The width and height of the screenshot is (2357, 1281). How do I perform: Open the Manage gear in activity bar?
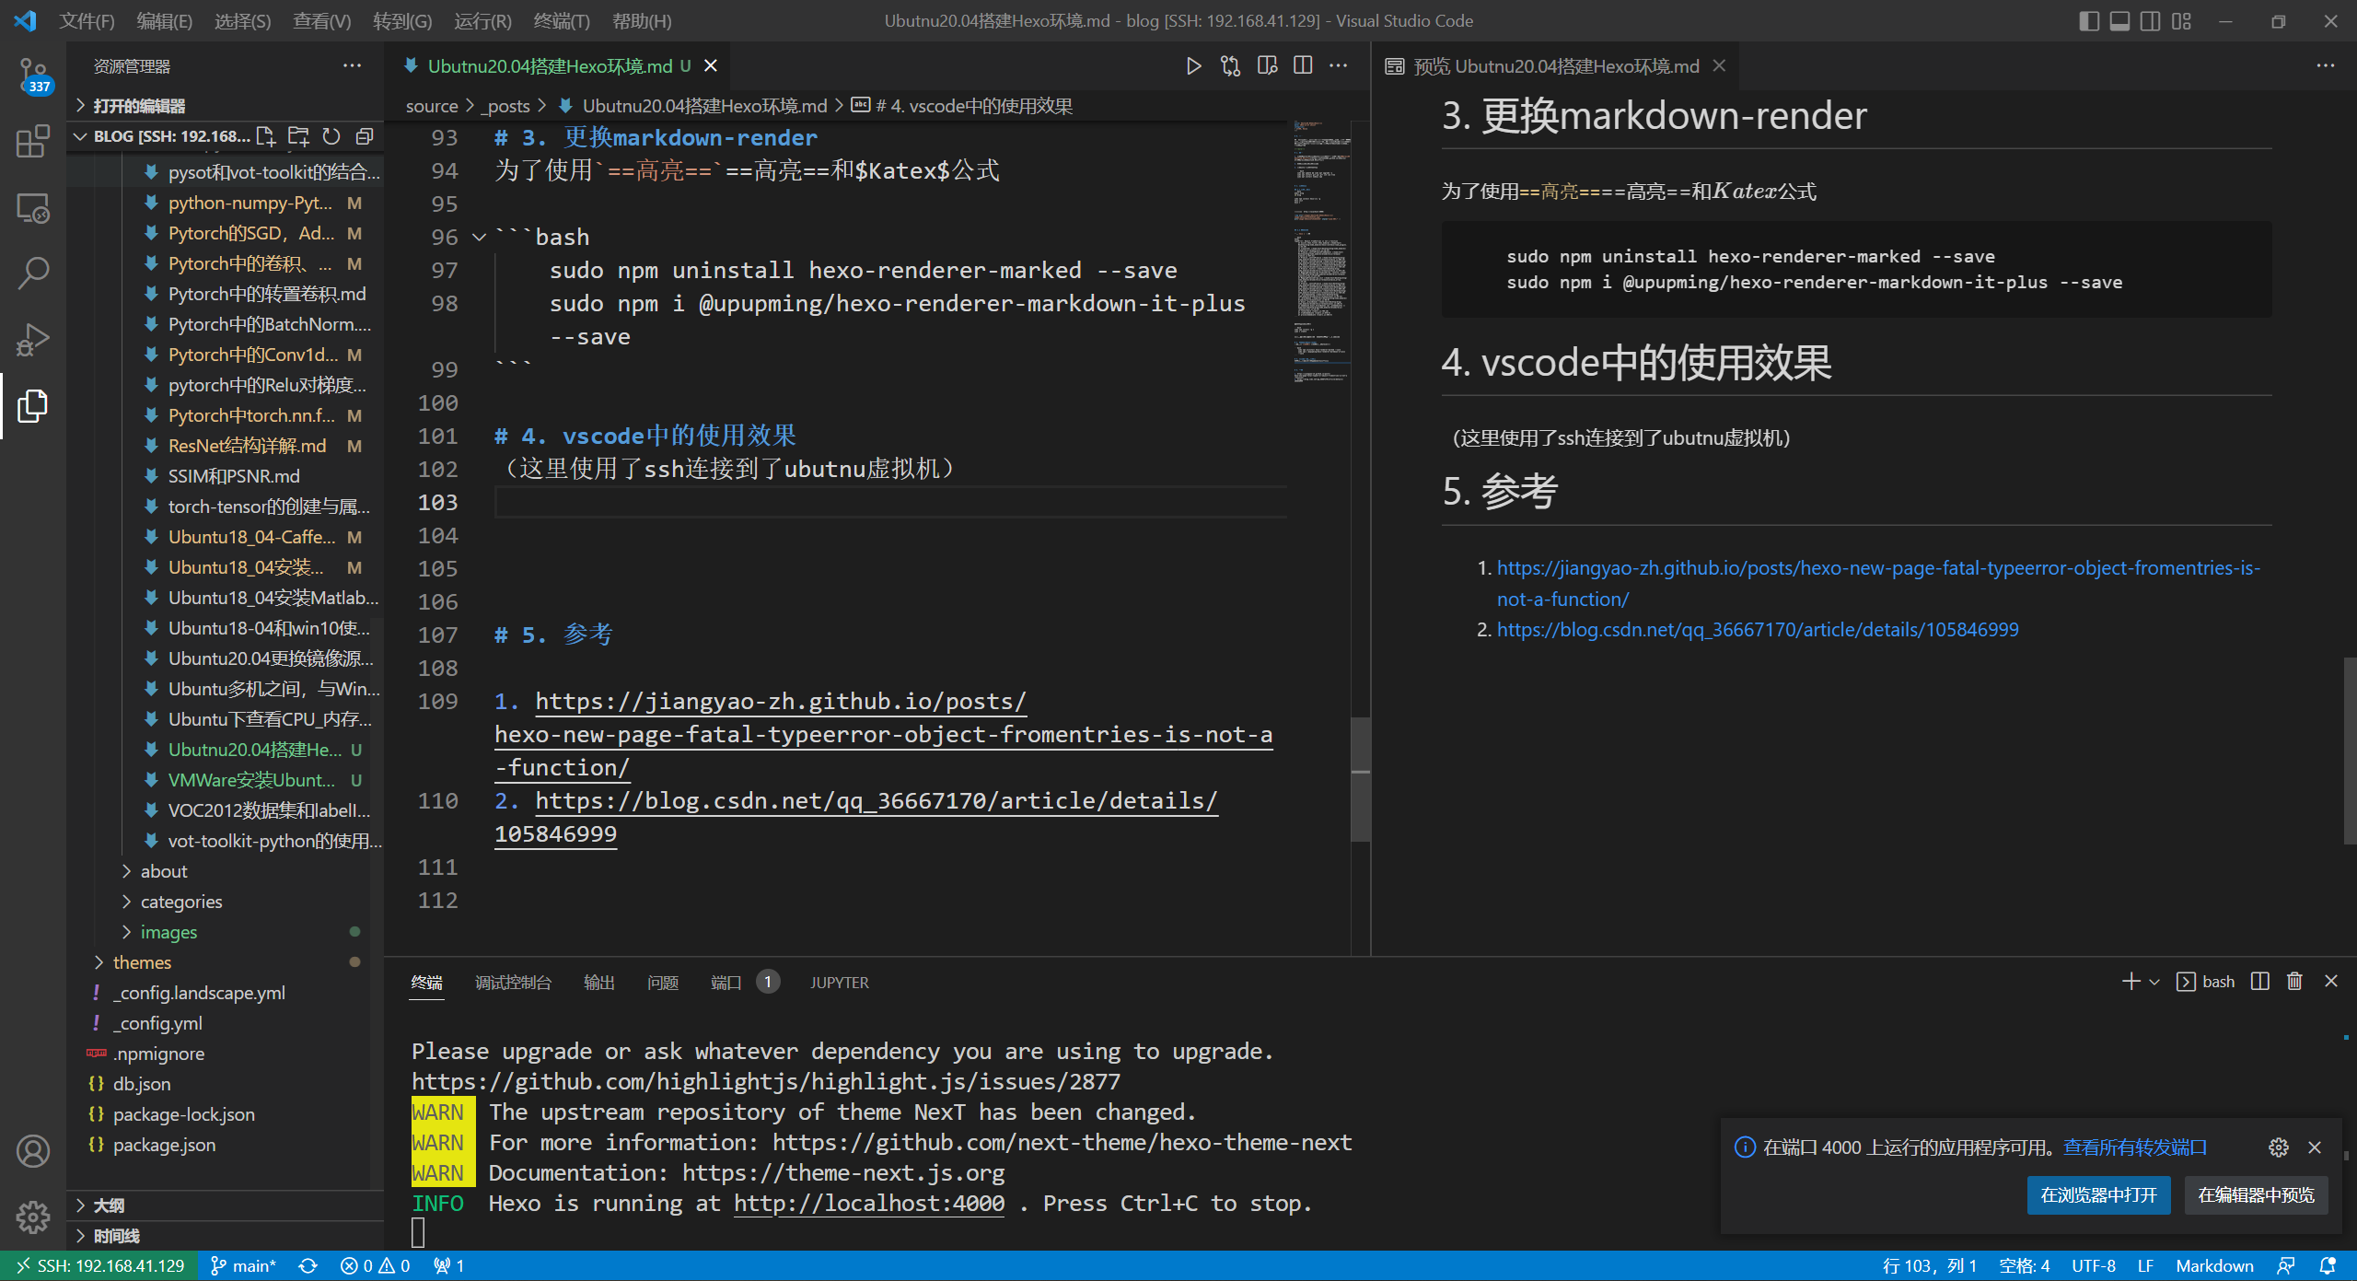pos(33,1217)
